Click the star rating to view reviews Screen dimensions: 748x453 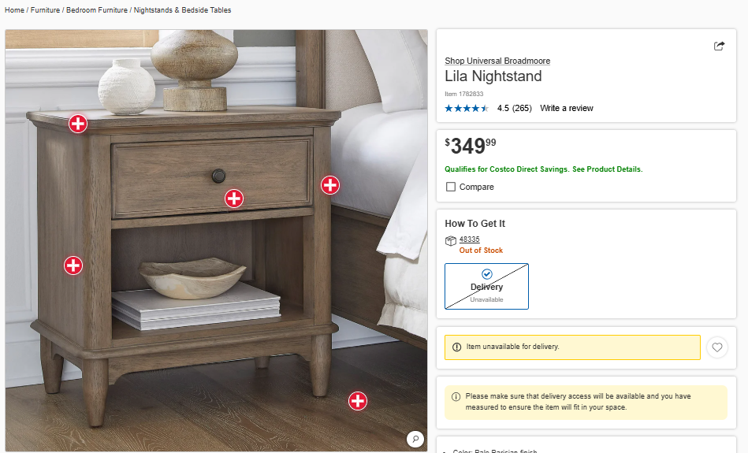[467, 108]
